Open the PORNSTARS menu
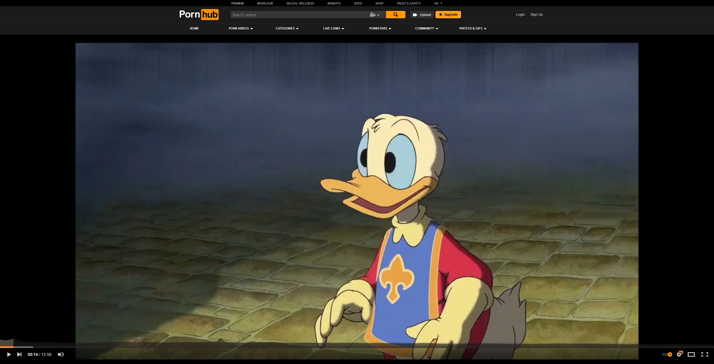Viewport: 714px width, 364px height. point(380,28)
